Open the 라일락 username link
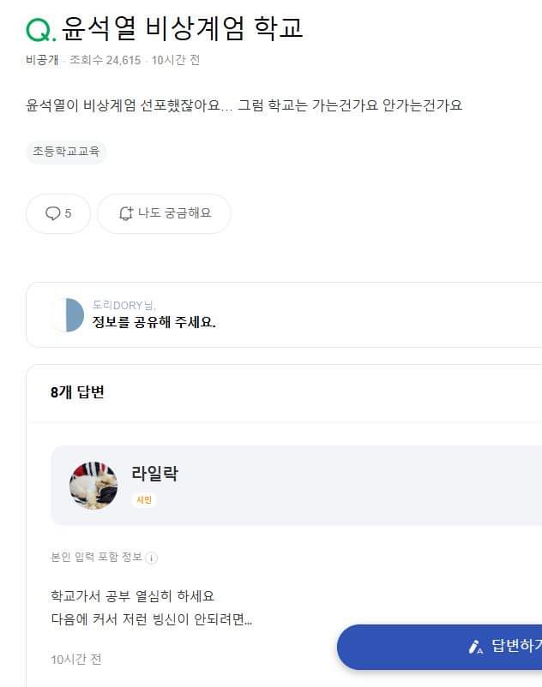Viewport: 542px width, 687px height. coord(154,473)
